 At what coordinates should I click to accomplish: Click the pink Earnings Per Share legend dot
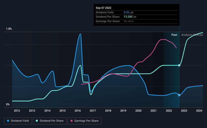click(x=72, y=121)
